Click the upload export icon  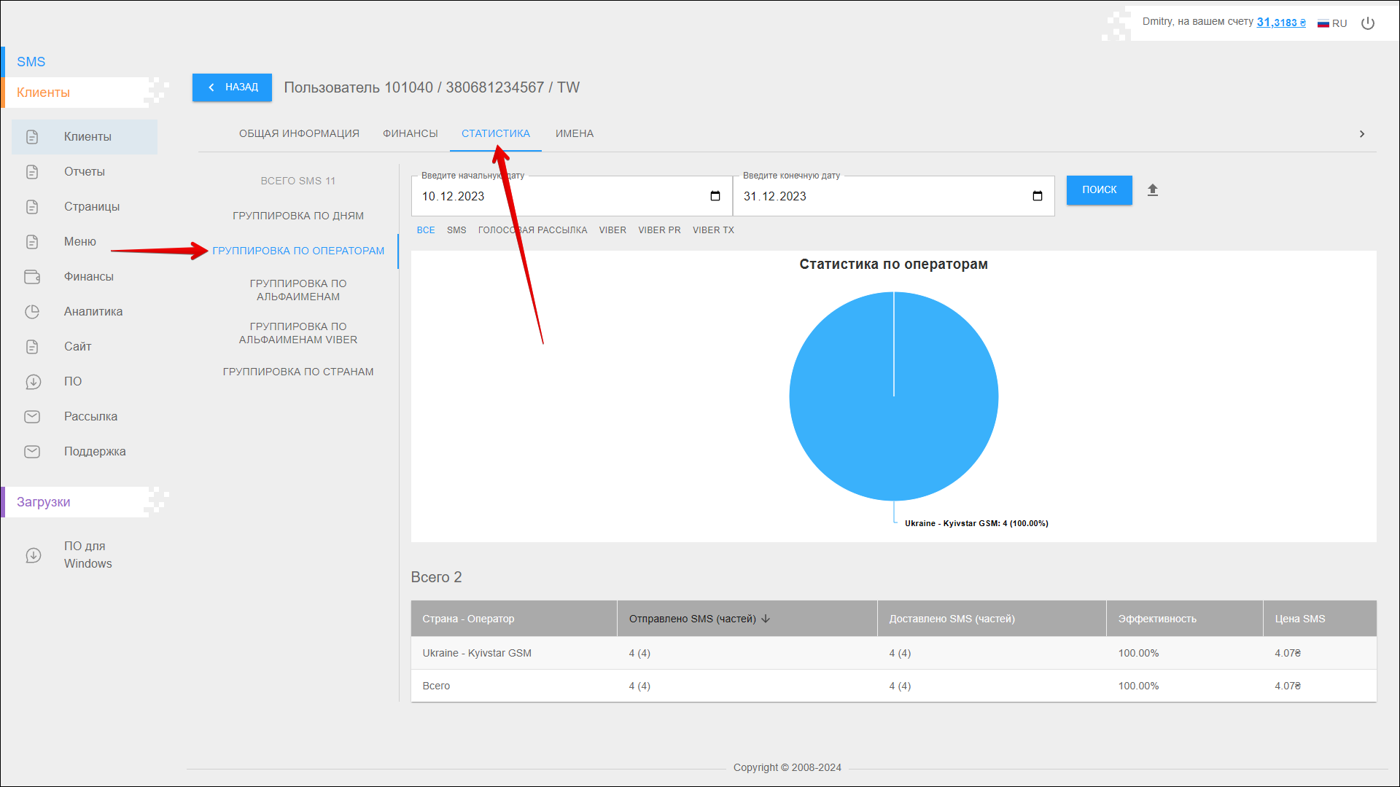tap(1153, 190)
